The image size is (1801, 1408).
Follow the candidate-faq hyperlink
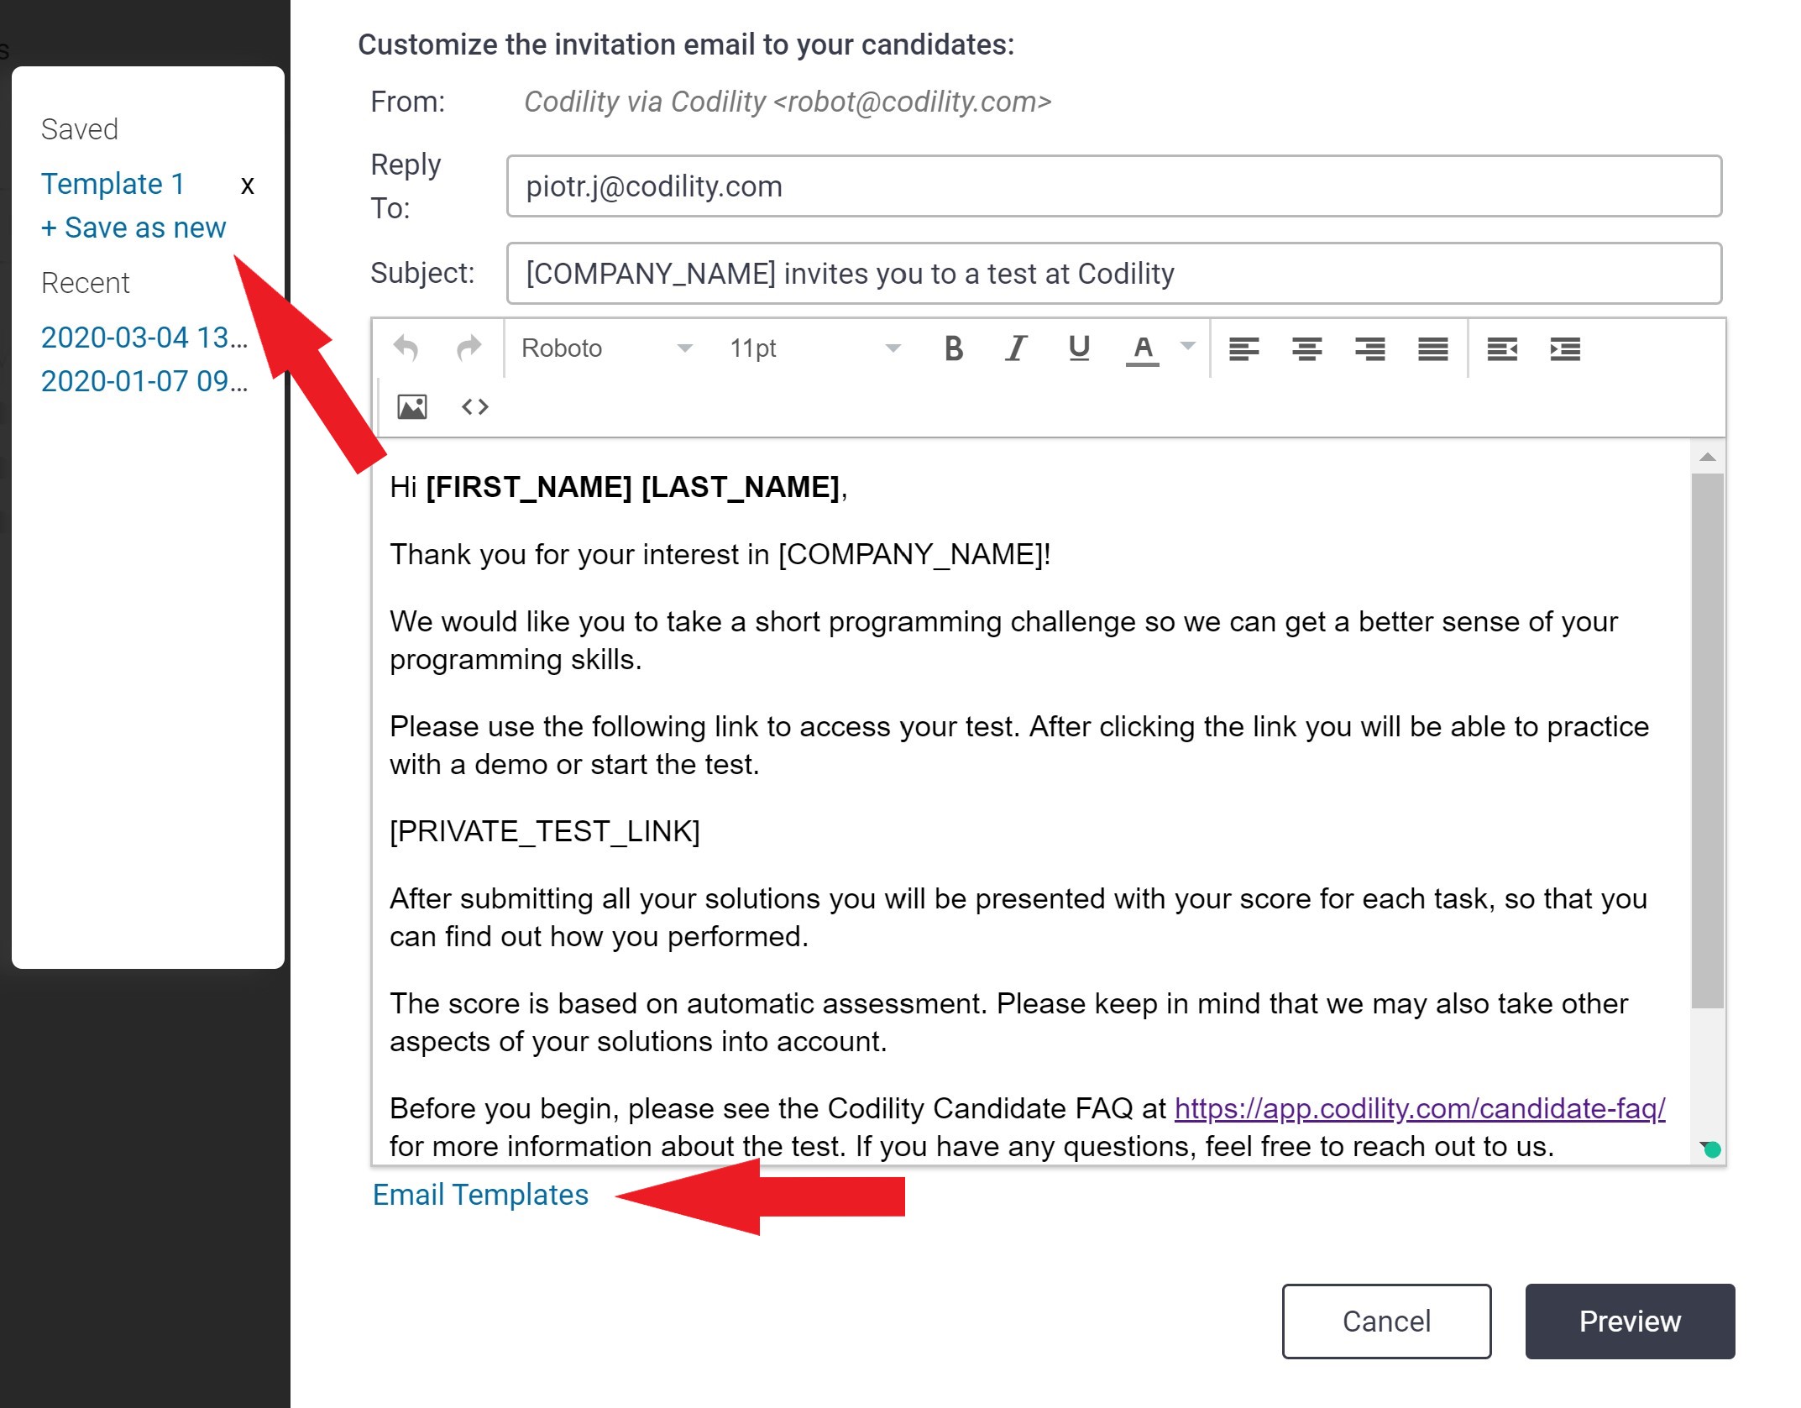(1420, 1108)
